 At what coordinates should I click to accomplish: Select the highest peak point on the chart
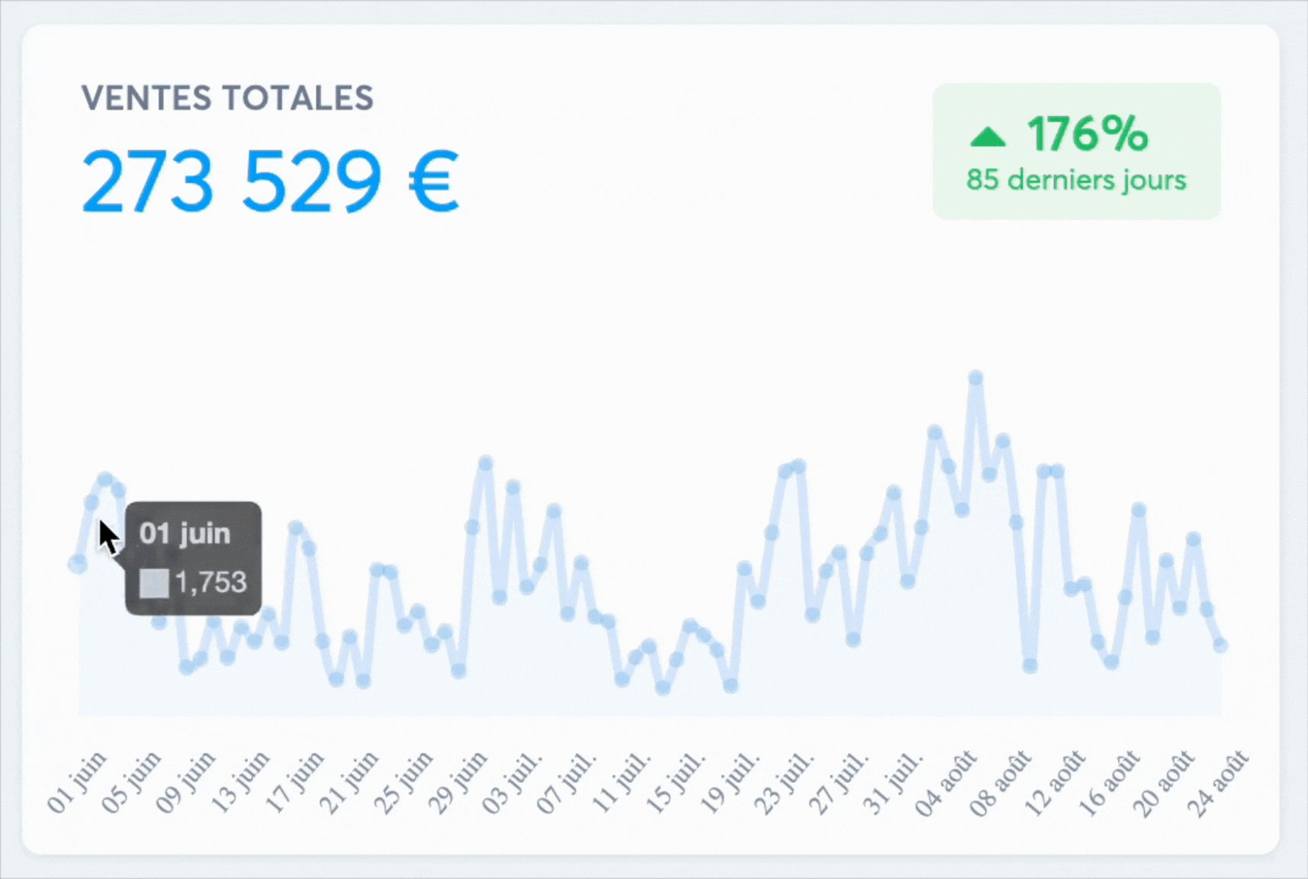975,377
